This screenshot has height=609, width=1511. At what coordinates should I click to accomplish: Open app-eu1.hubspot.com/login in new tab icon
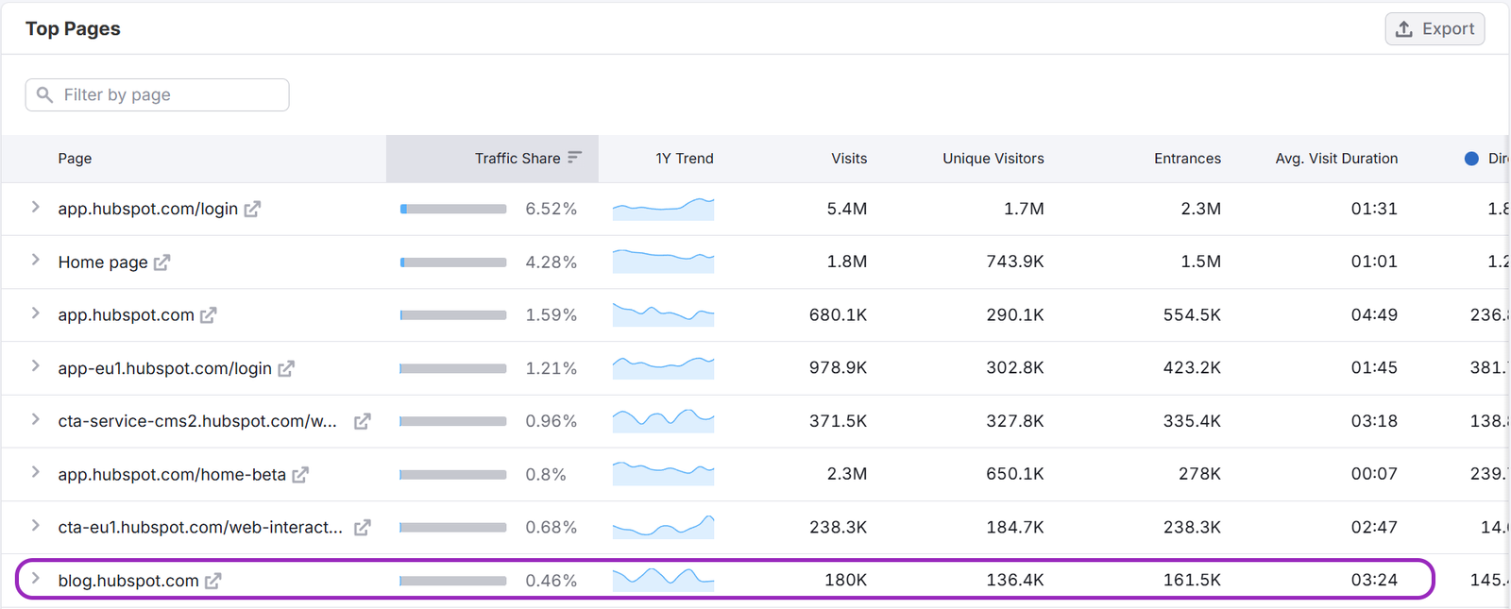286,369
